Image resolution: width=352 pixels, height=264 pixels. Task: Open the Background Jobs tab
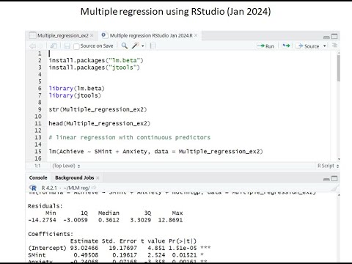pos(75,177)
